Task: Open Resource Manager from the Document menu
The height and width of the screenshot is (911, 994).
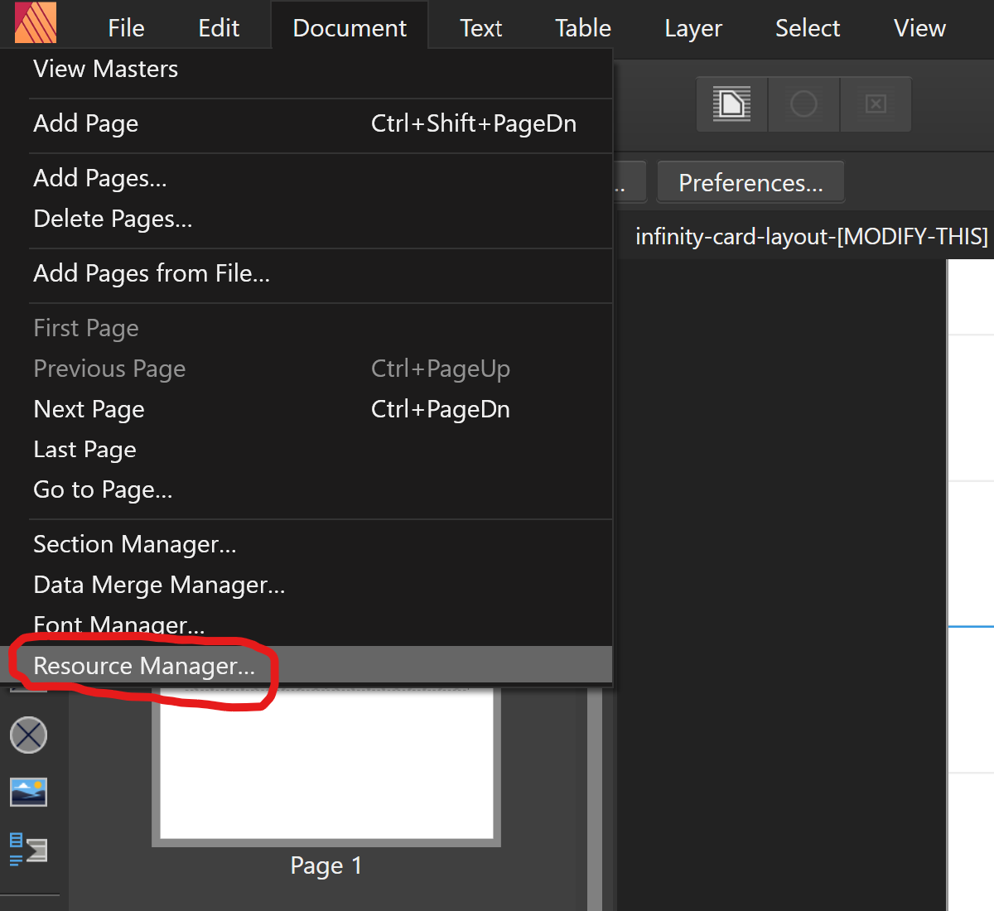Action: tap(144, 666)
